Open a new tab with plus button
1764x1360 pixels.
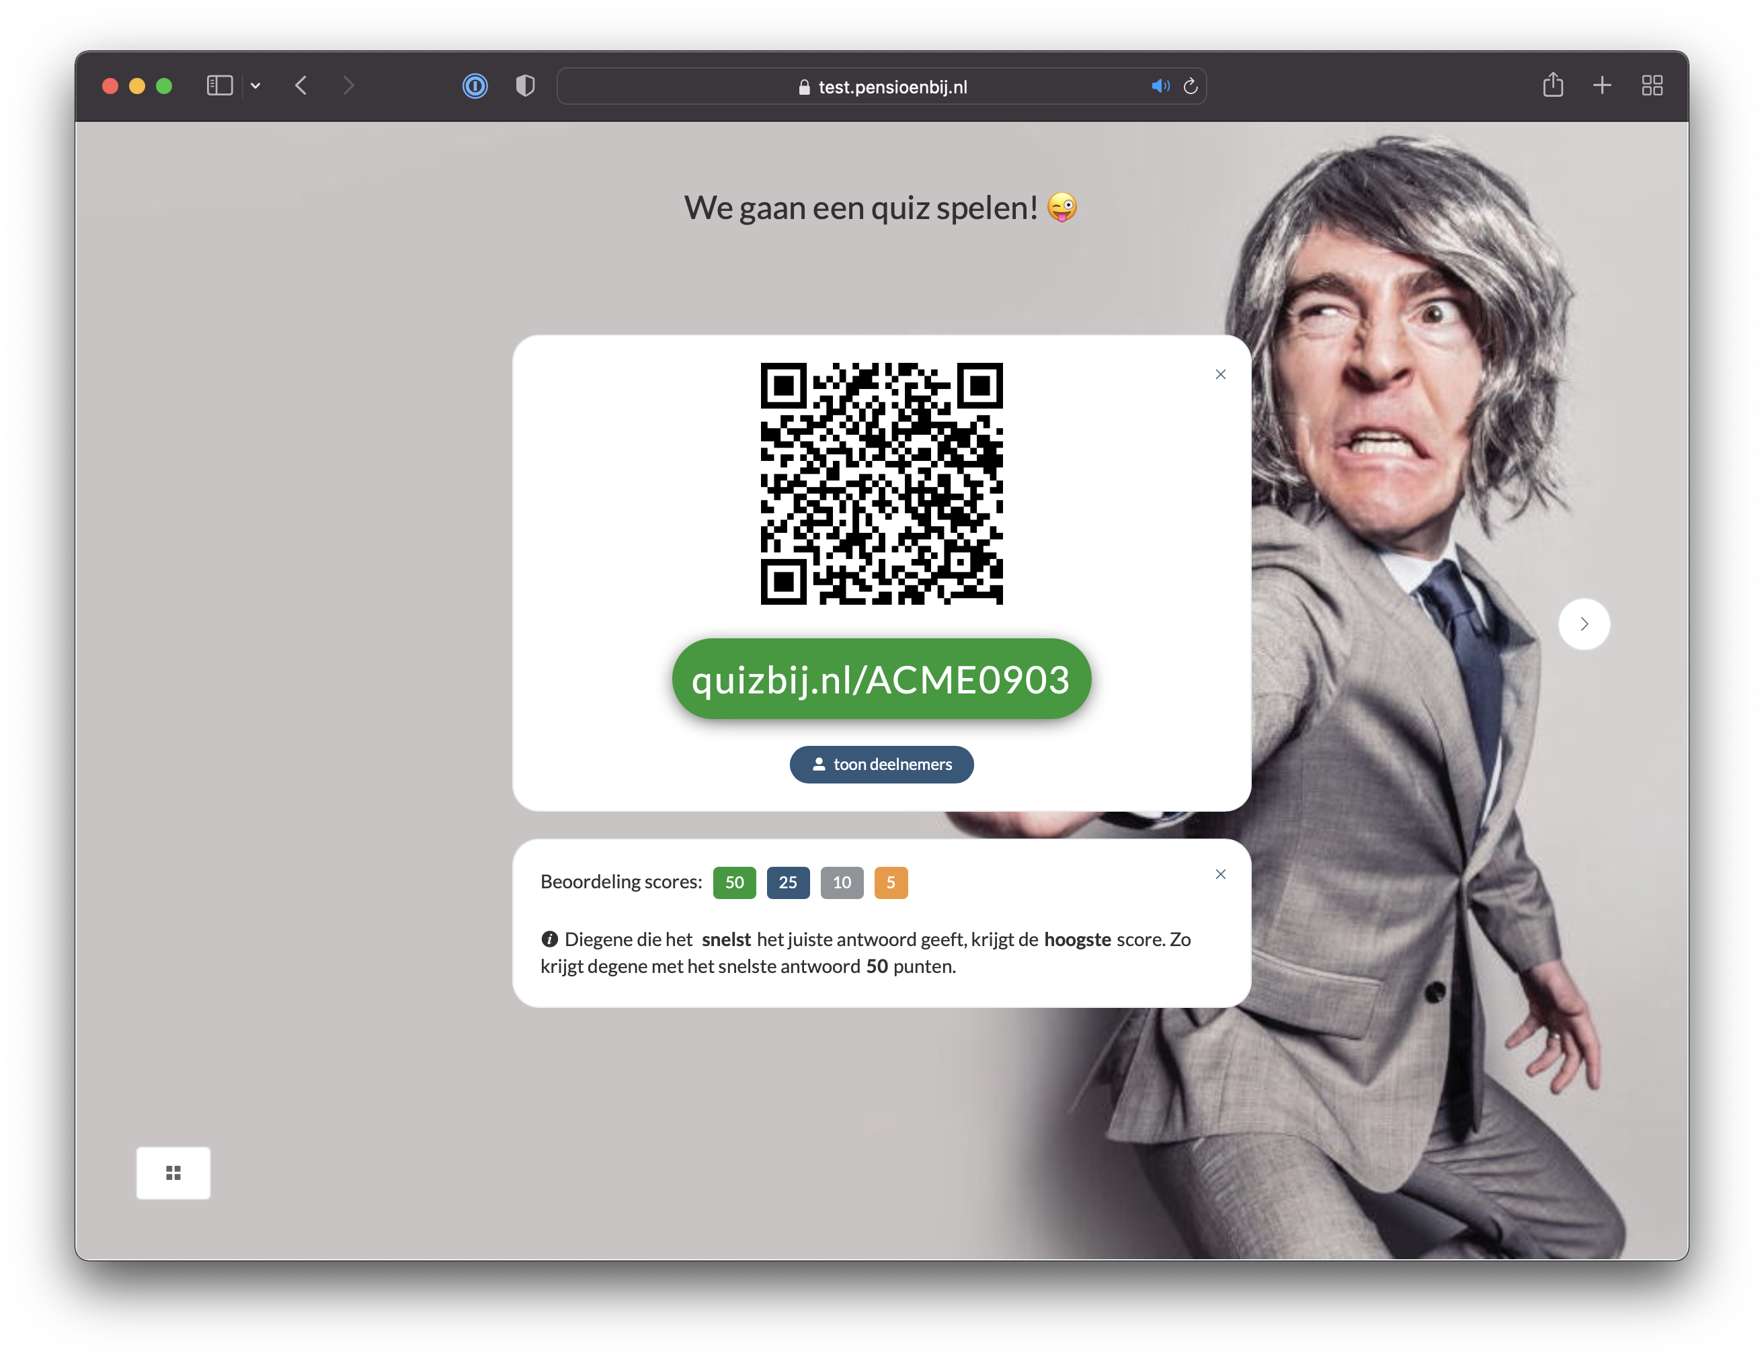tap(1602, 85)
